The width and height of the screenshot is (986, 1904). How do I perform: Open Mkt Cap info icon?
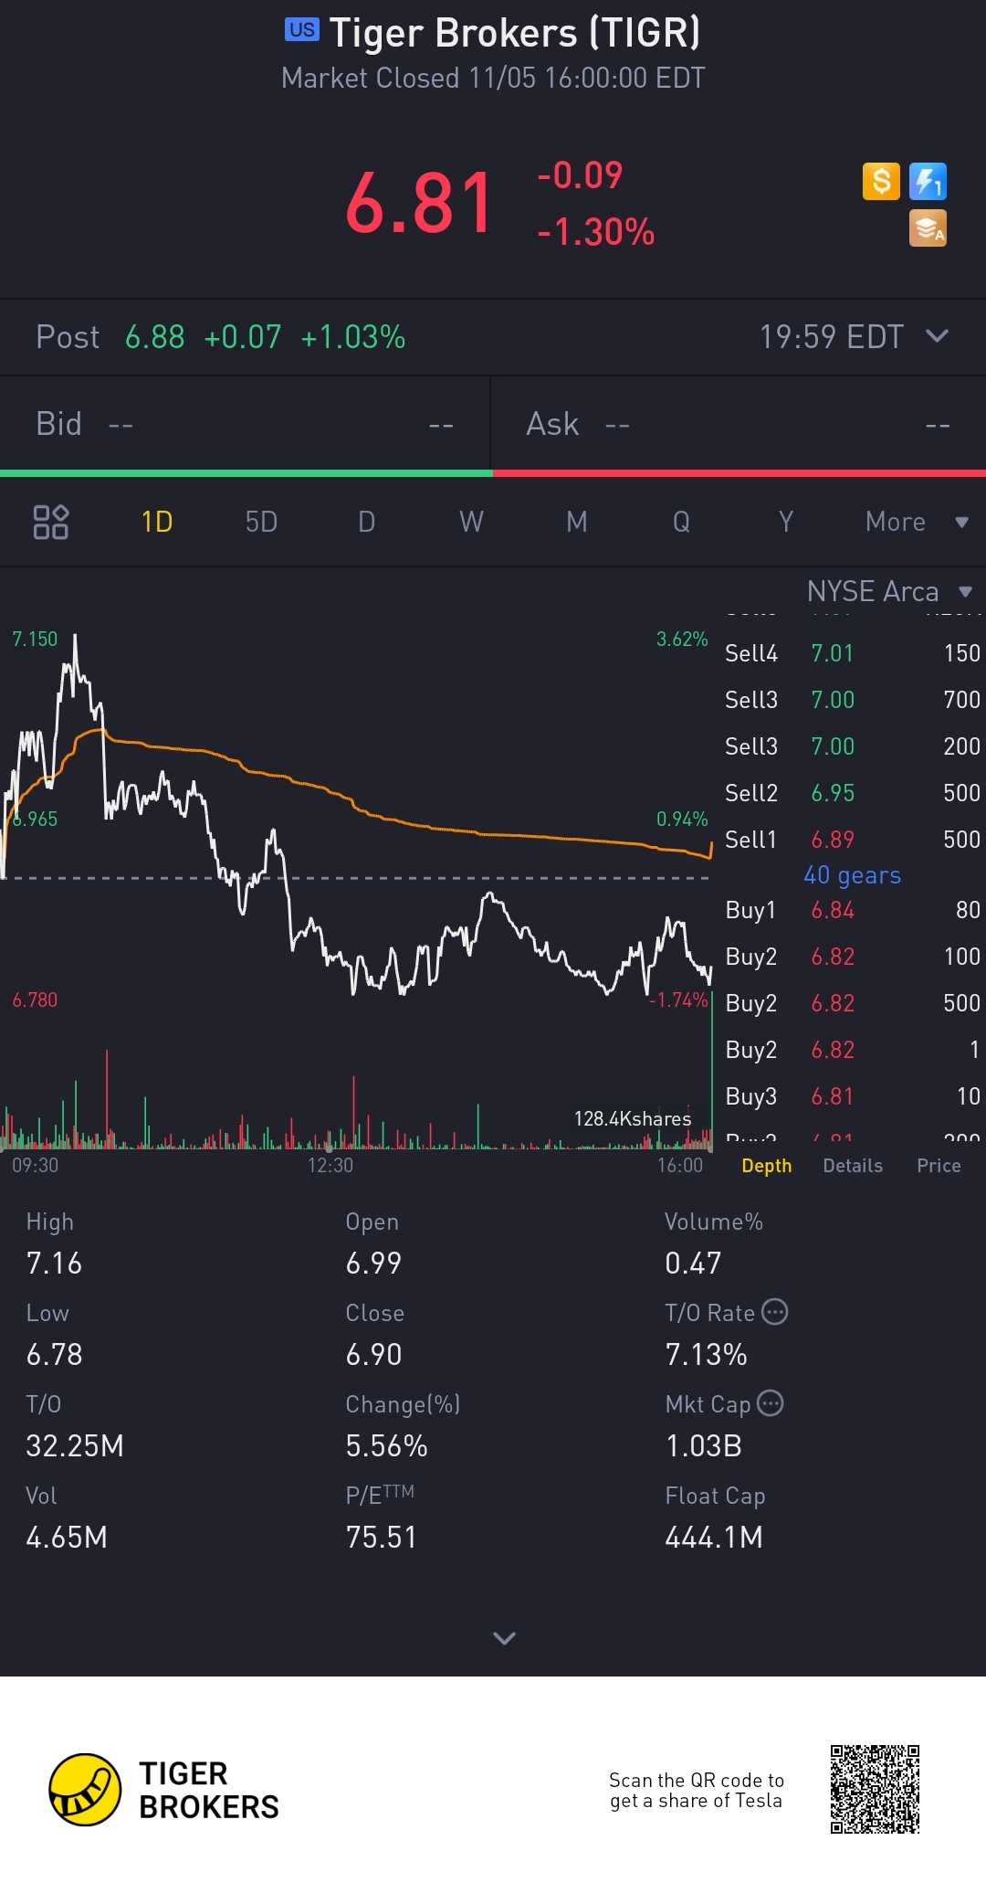pyautogui.click(x=771, y=1403)
